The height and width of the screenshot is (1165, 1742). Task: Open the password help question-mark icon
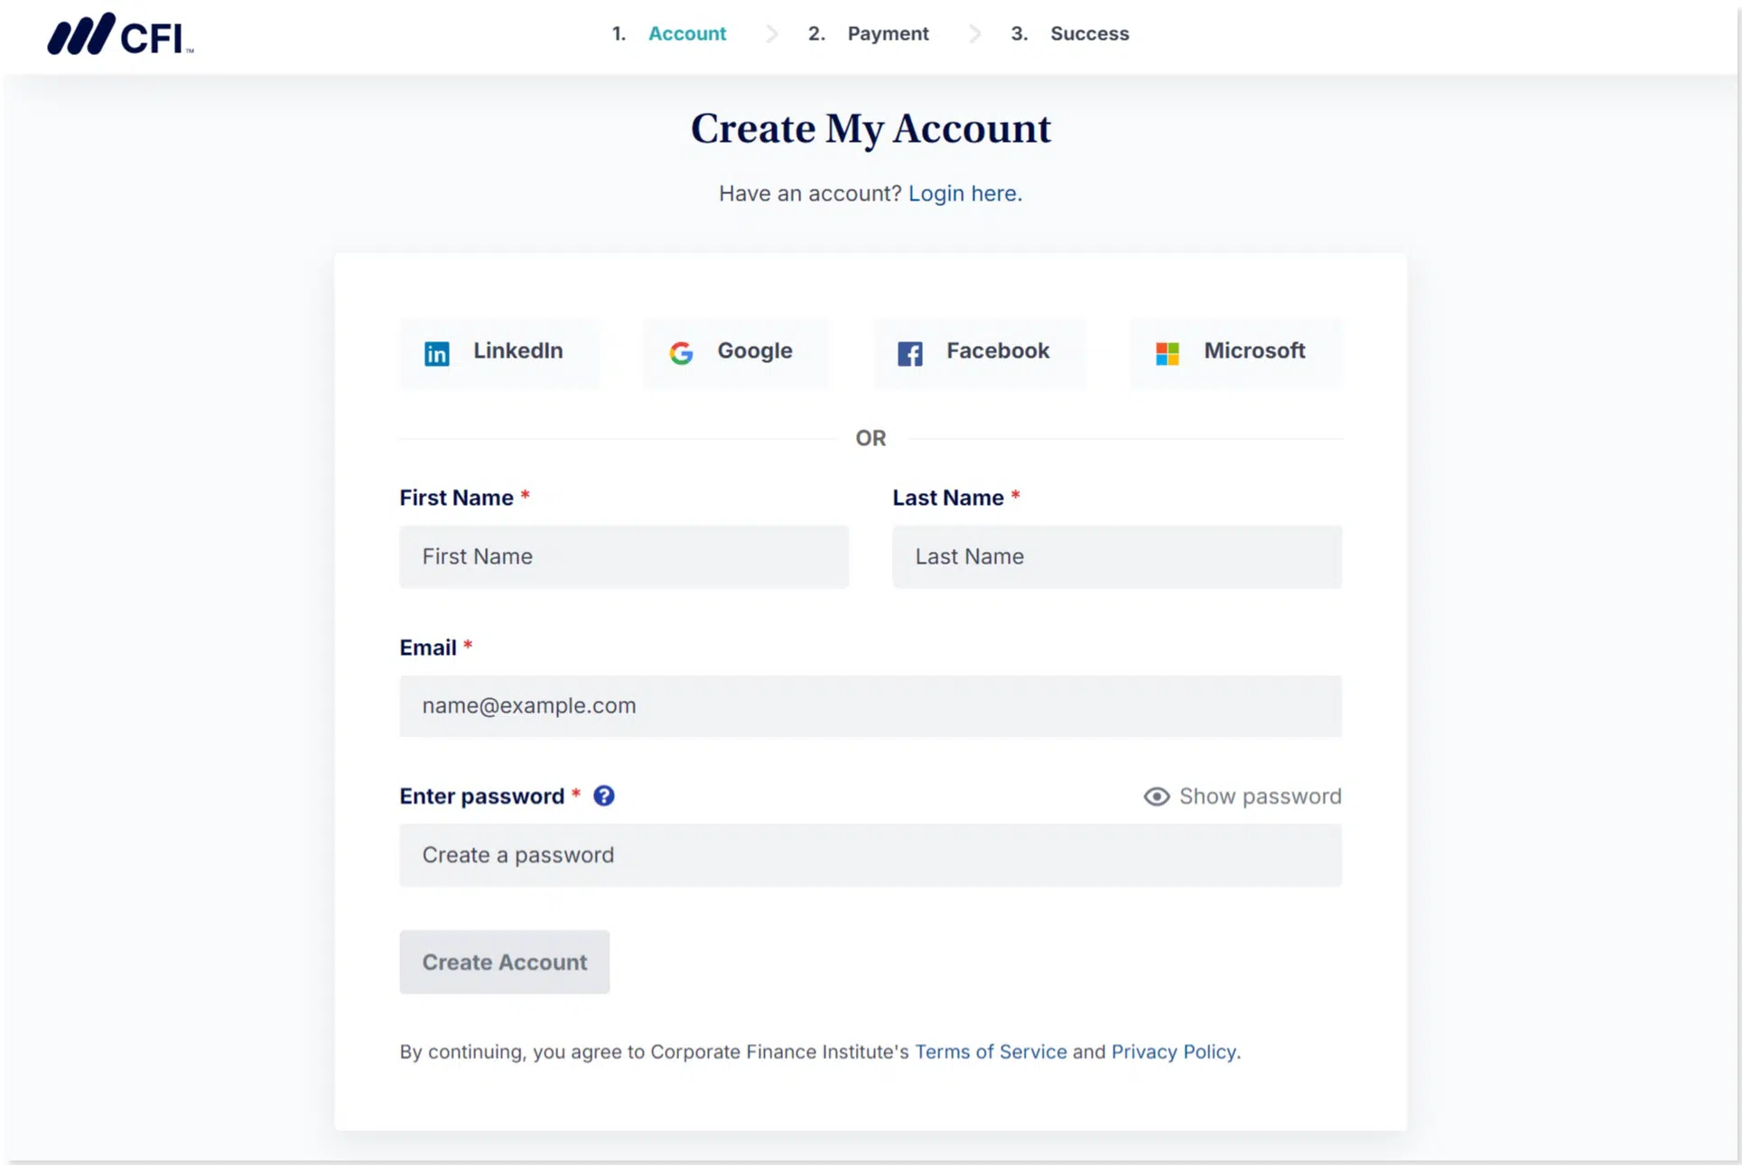[603, 796]
